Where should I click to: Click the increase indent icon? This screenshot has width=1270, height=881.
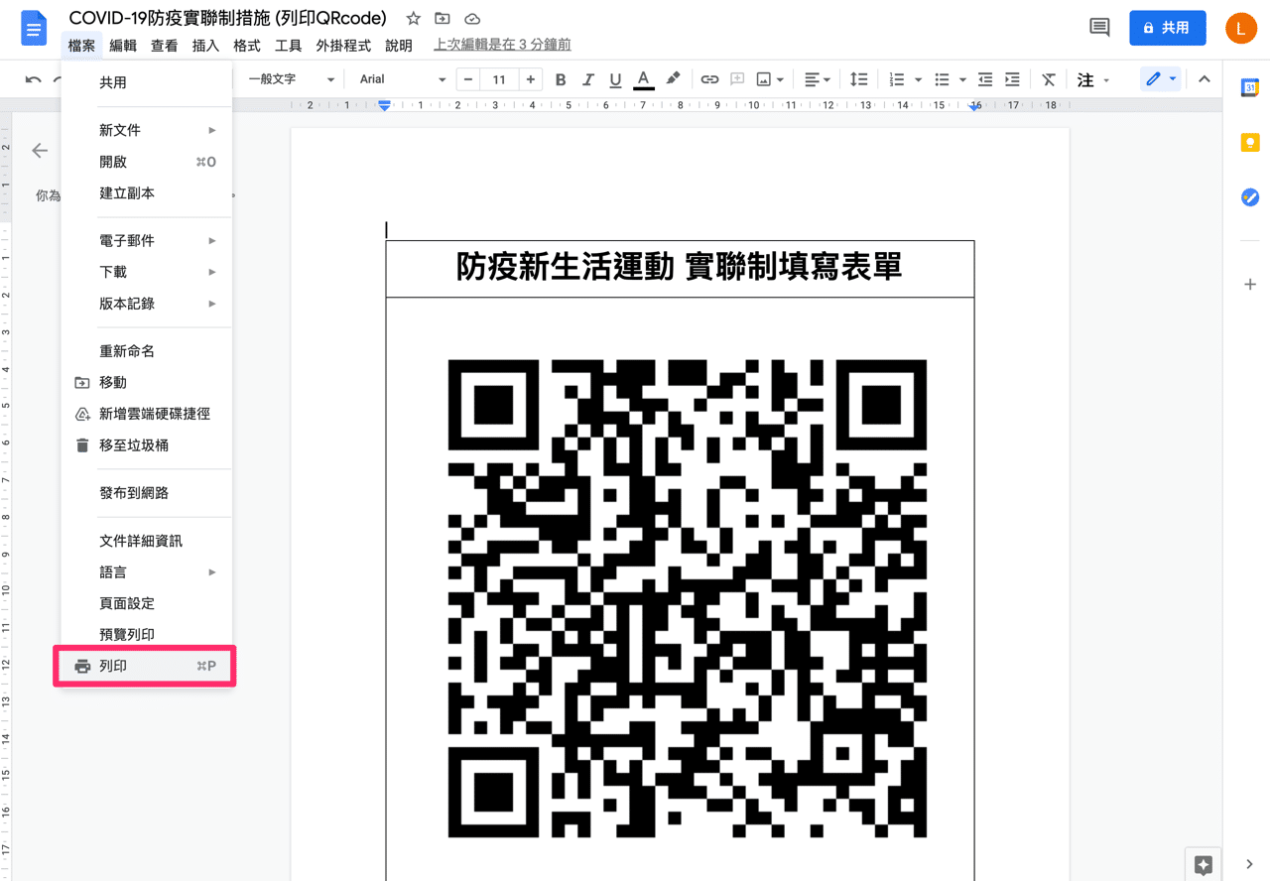click(x=1012, y=79)
